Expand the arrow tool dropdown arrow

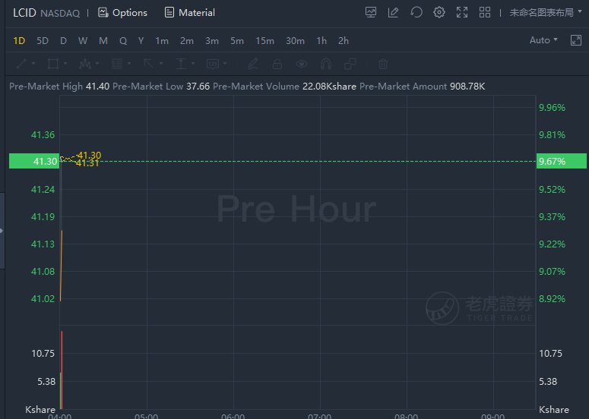point(161,64)
